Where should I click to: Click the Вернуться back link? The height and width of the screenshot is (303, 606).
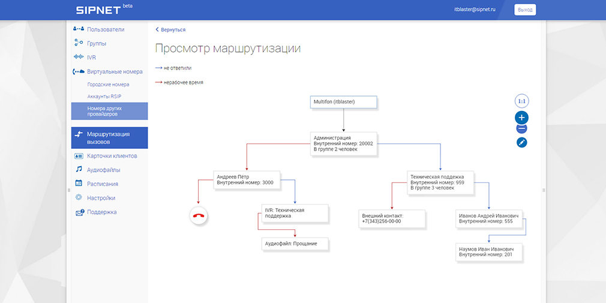coord(173,29)
